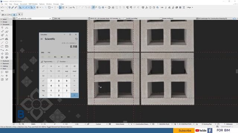This screenshot has width=238, height=133.
Task: Expand the Pipework toolbox group
Action: coord(6,64)
